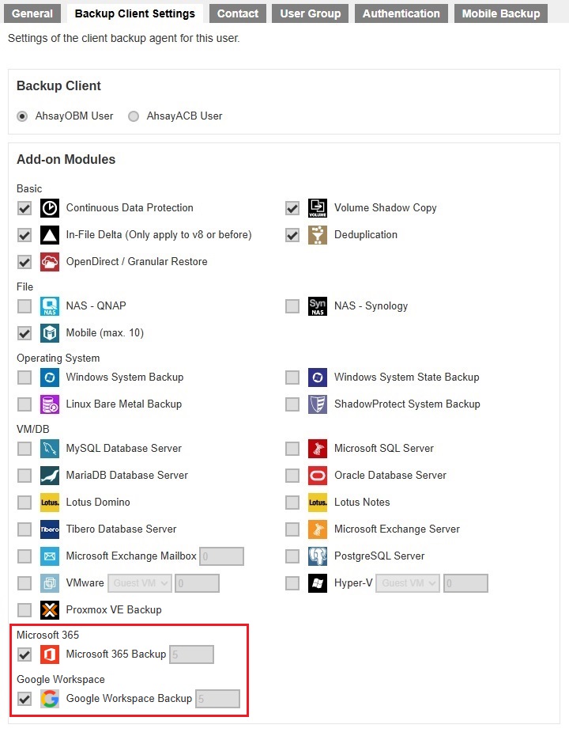Click the VMware quantity input field
This screenshot has height=736, width=569.
198,583
